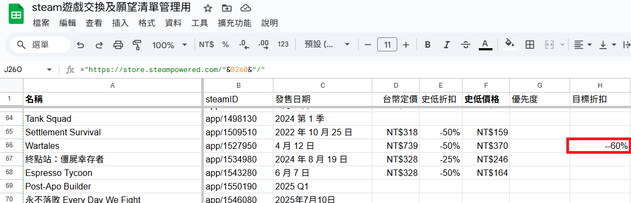Format as percent
Image resolution: width=631 pixels, height=203 pixels.
(x=226, y=44)
